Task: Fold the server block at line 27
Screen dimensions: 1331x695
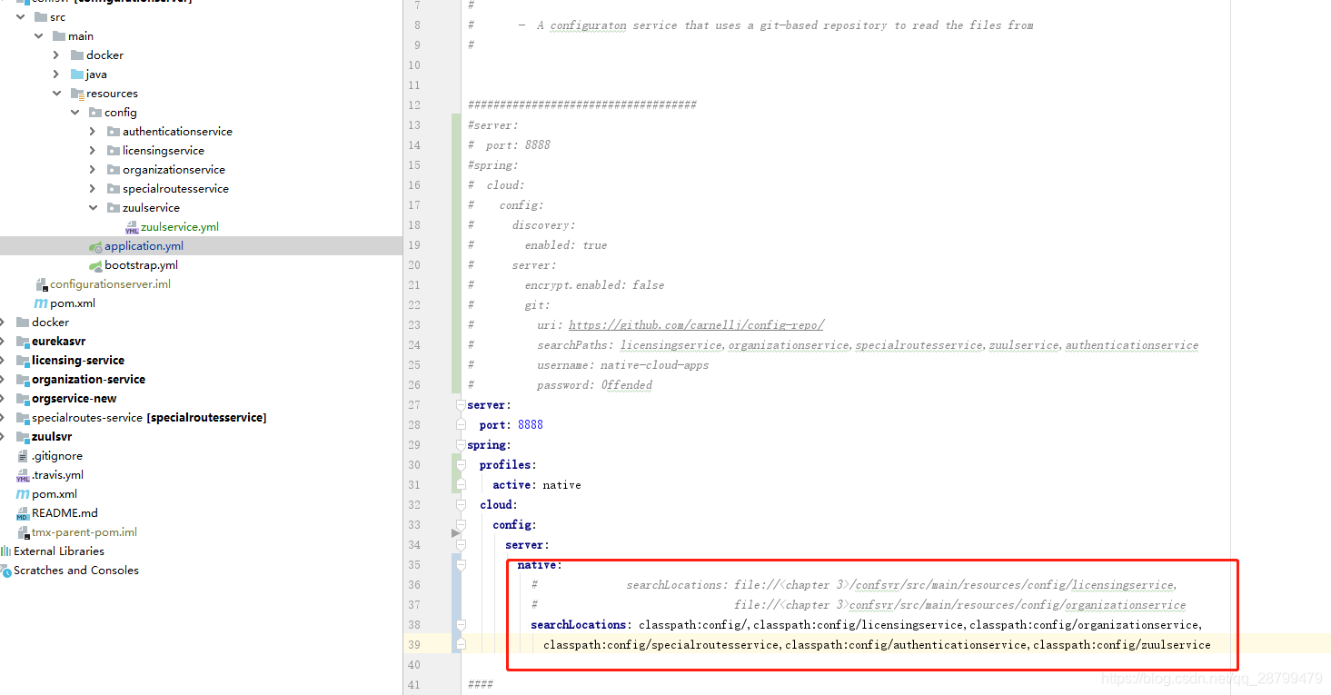Action: point(461,405)
